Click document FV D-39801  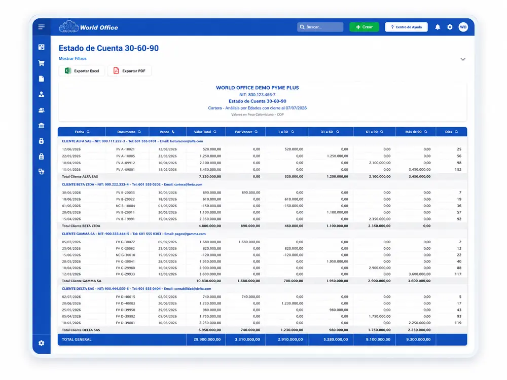(125, 323)
